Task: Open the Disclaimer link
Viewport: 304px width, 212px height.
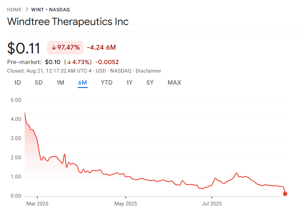Action: [148, 71]
